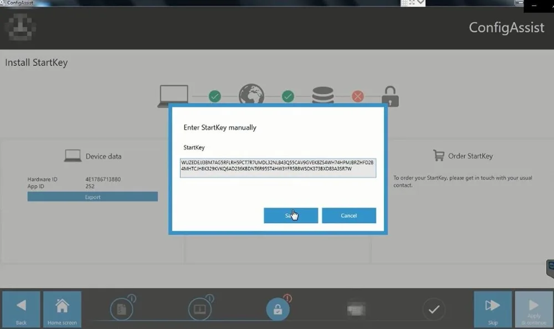Screen dimensions: 554x329
Task: Click the Hardware ID value 4E1786713880
Action: tap(103, 179)
